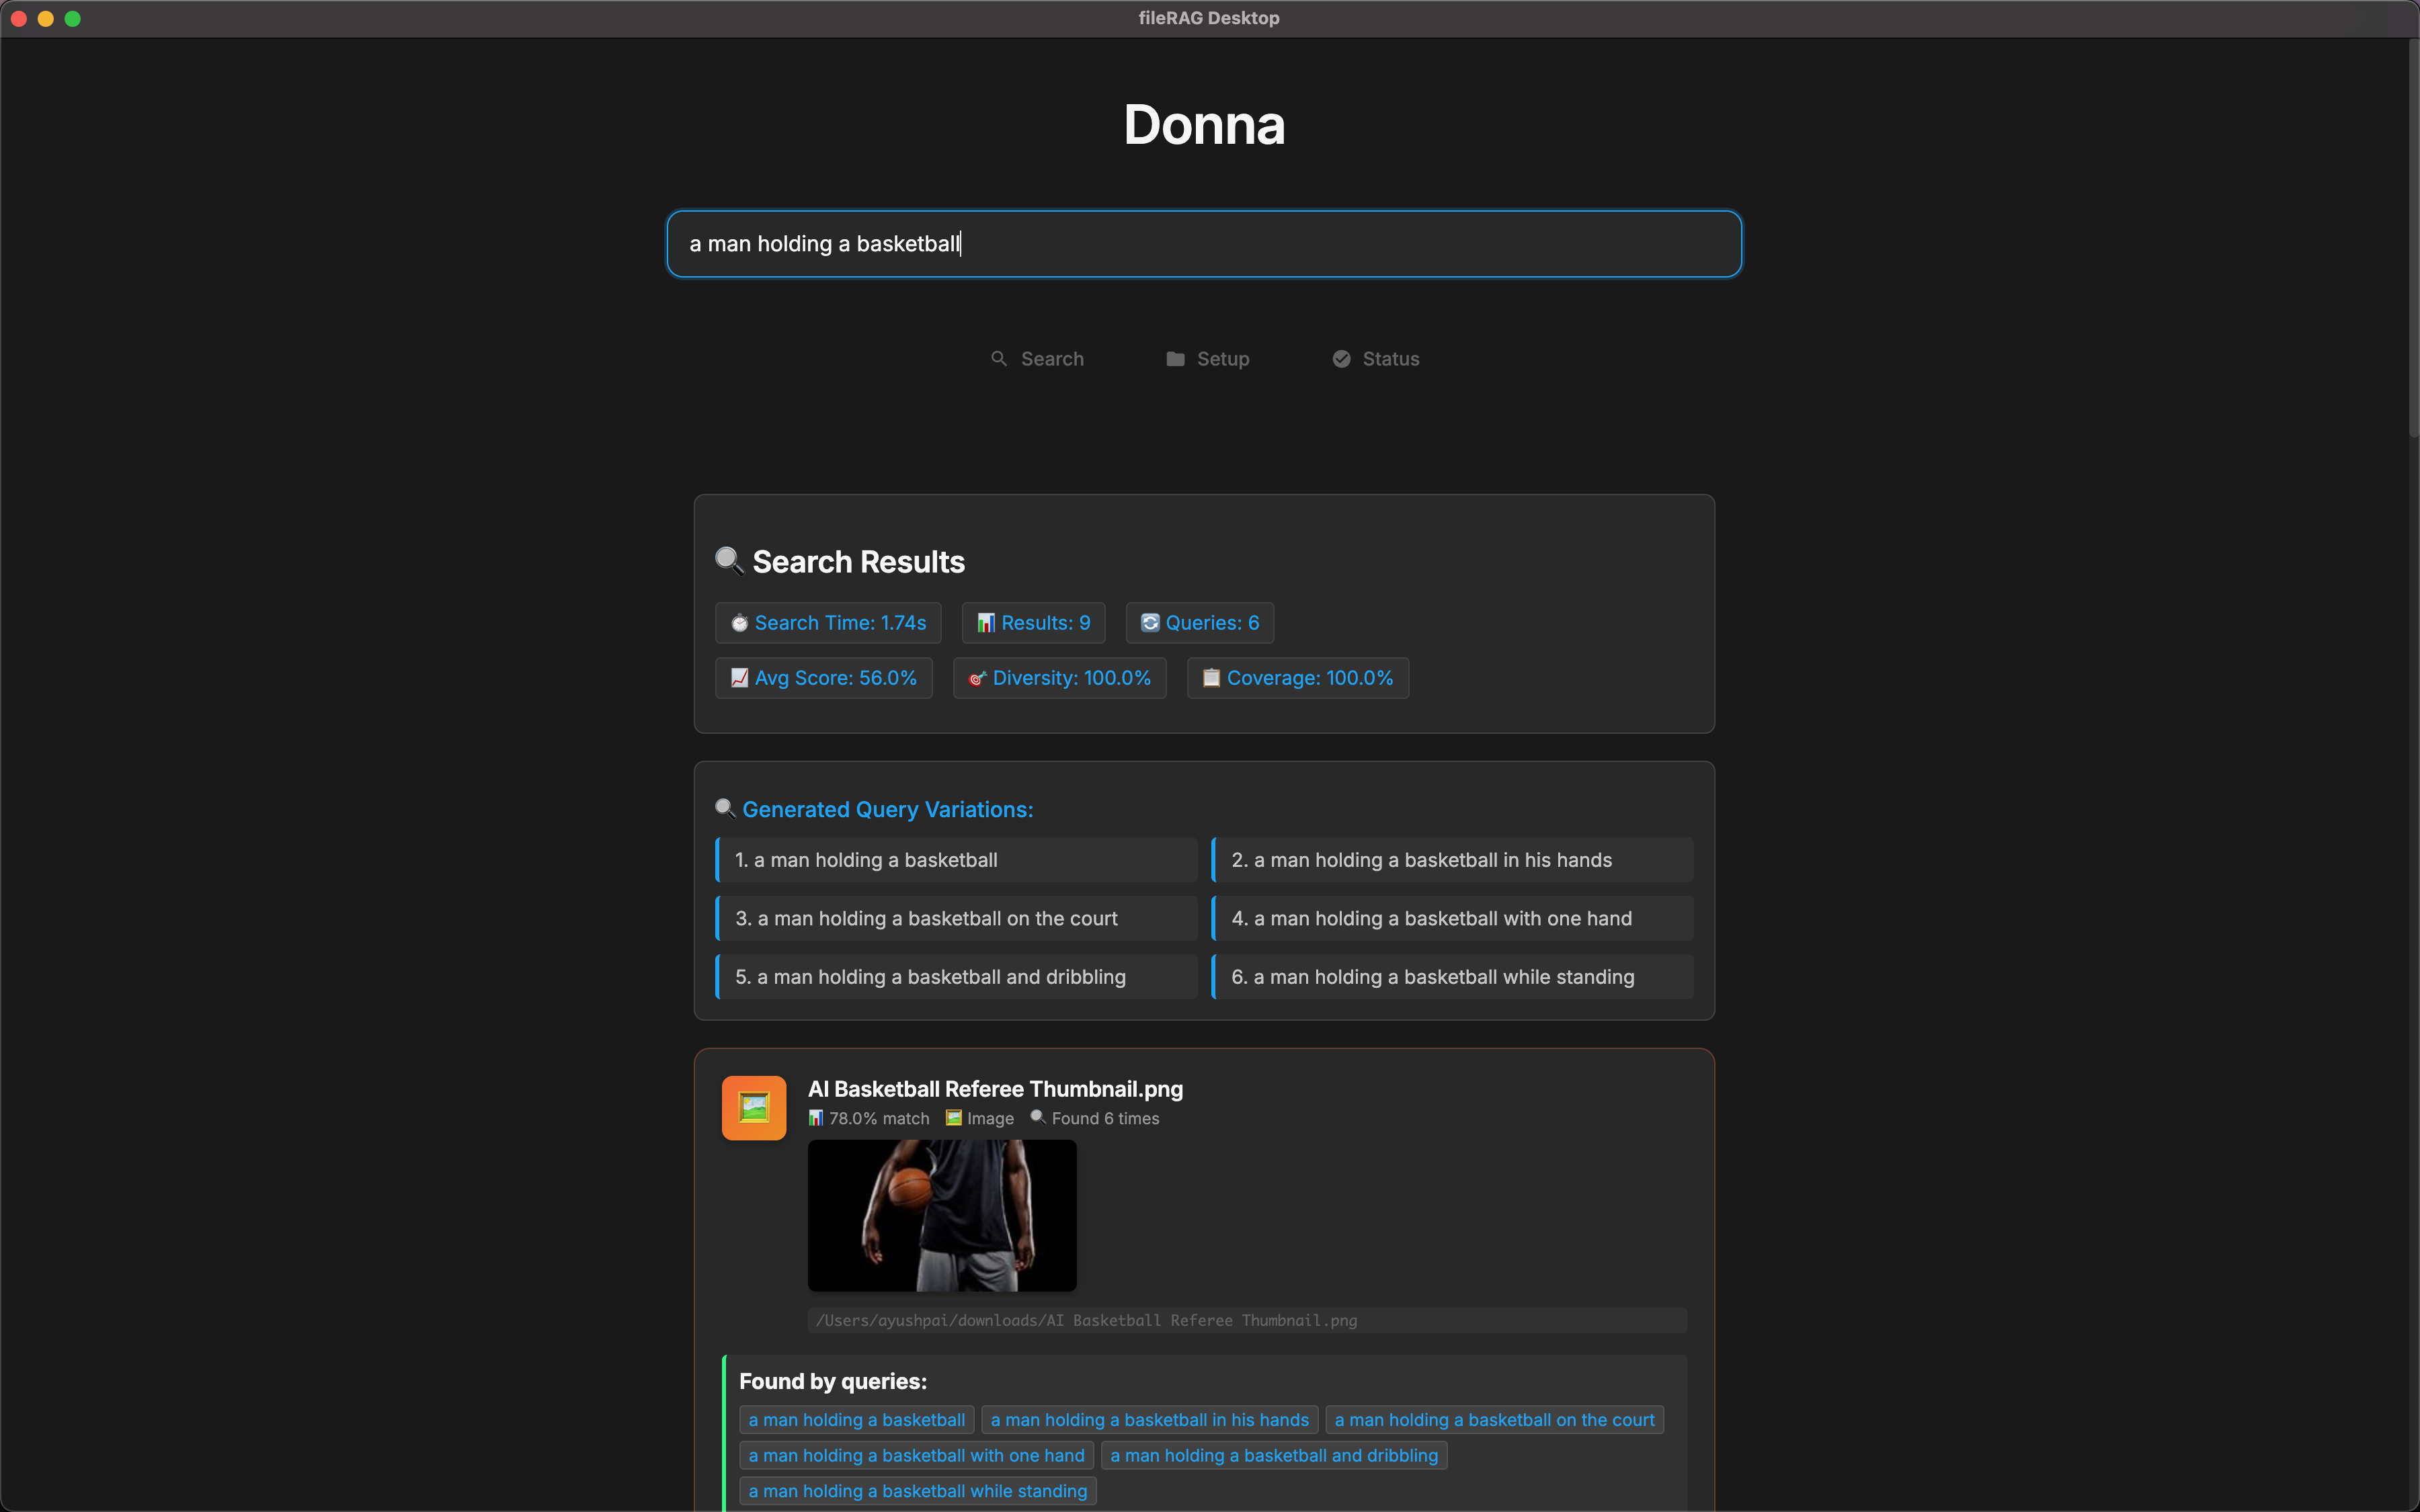Click the orange image file type icon
The image size is (2420, 1512).
pyautogui.click(x=754, y=1107)
